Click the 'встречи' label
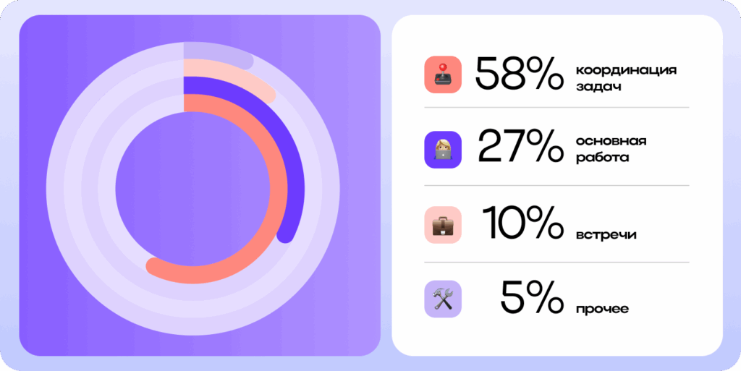The height and width of the screenshot is (371, 741). 606,235
